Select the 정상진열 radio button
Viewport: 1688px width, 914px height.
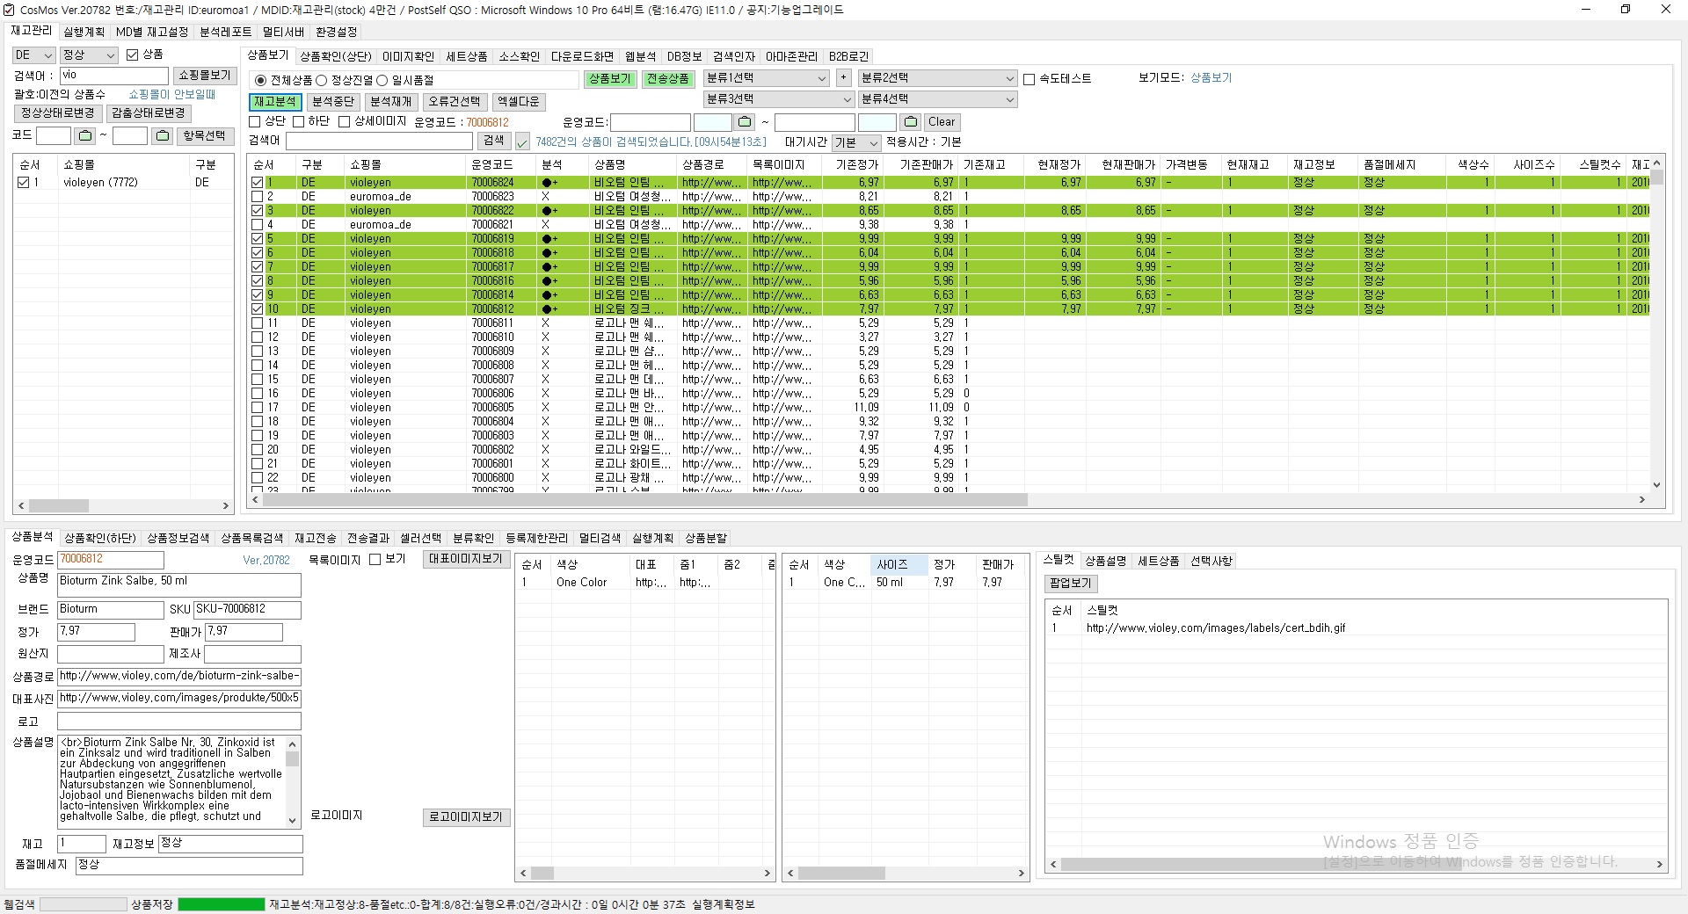322,80
